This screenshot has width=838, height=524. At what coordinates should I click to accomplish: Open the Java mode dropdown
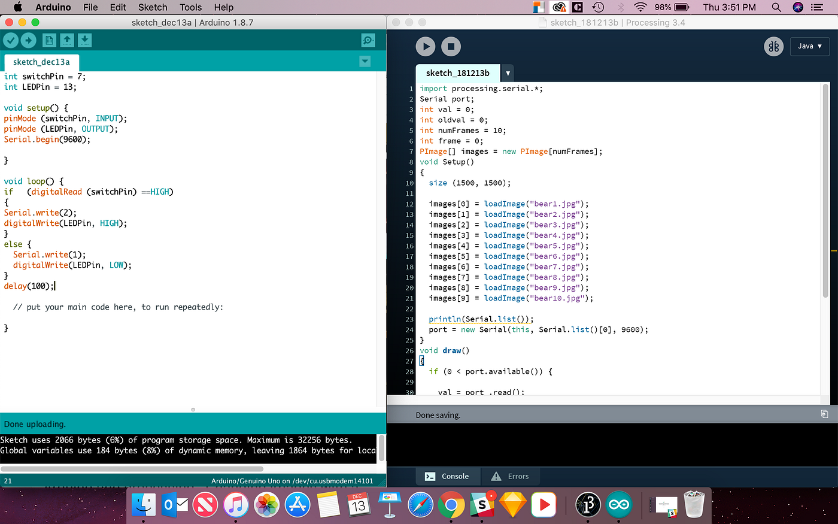pos(809,46)
